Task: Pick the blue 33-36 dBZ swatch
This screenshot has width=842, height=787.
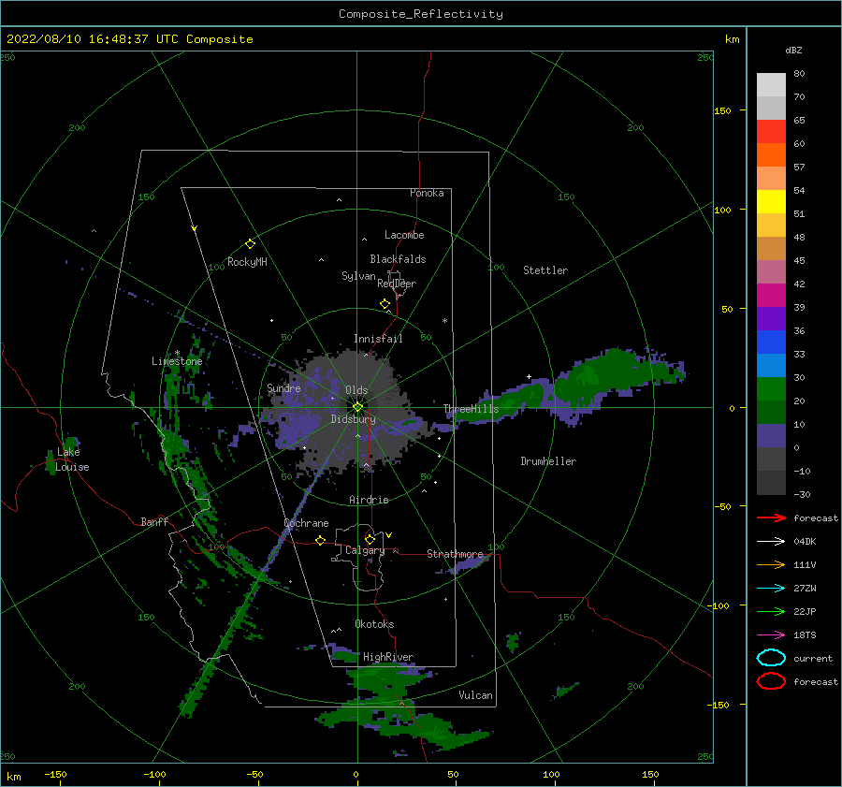Action: 771,342
